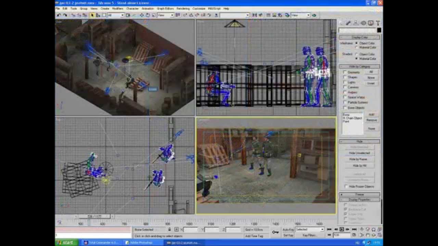Select the Move transform tool
Image resolution: width=438 pixels, height=246 pixels.
pos(142,15)
